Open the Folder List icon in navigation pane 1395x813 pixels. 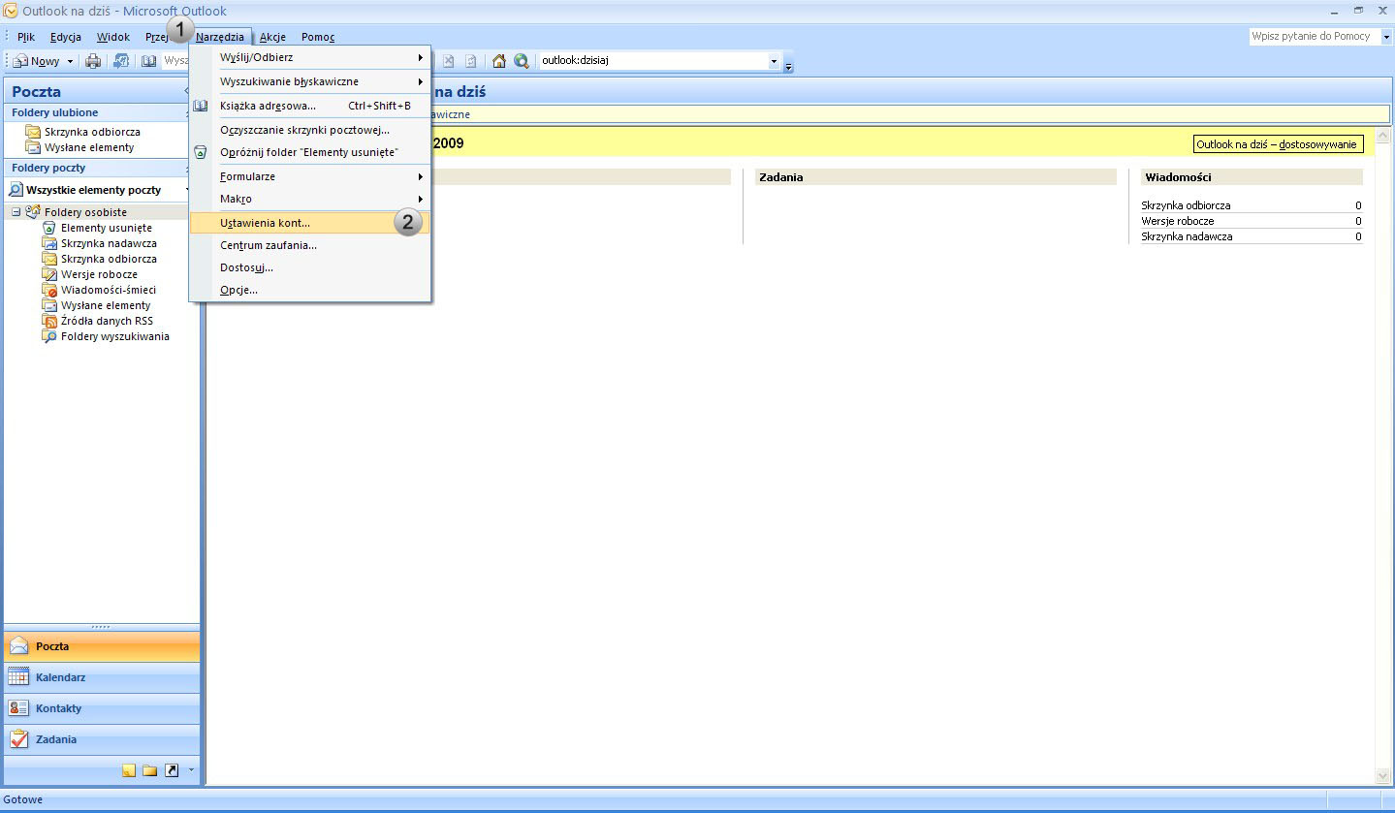(x=150, y=770)
